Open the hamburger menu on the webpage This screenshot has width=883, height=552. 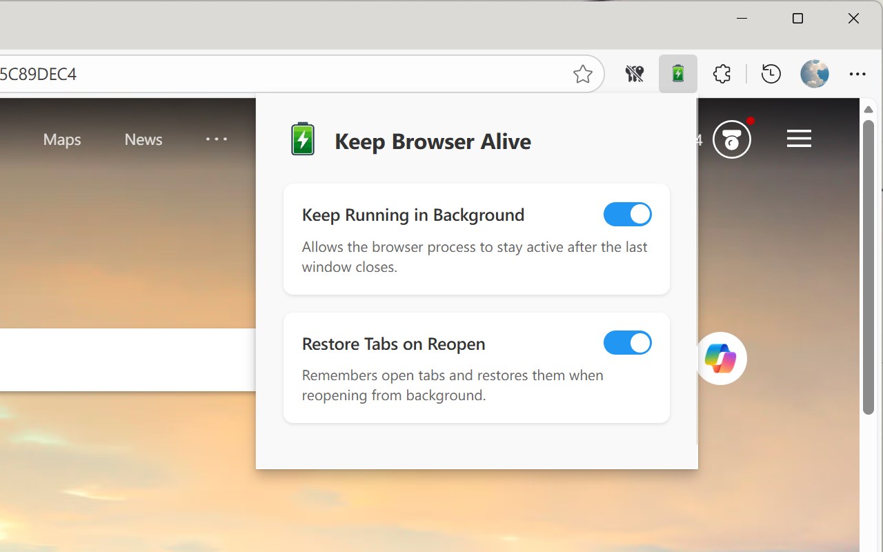pos(799,139)
